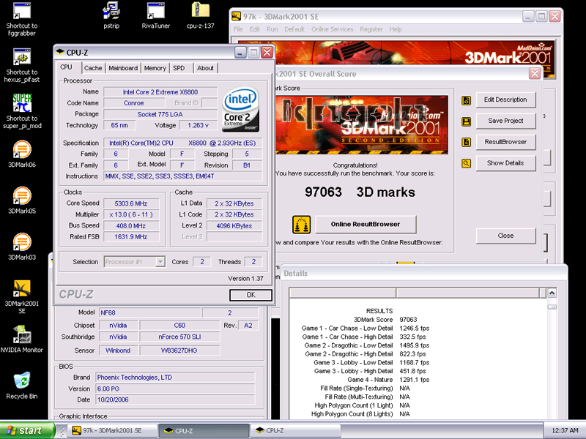Click the 97063 3D marks score text
The image size is (586, 439).
(360, 192)
